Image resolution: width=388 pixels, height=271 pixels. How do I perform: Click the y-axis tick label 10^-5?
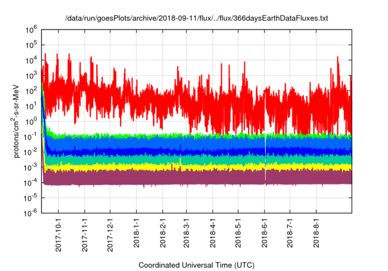click(x=30, y=198)
